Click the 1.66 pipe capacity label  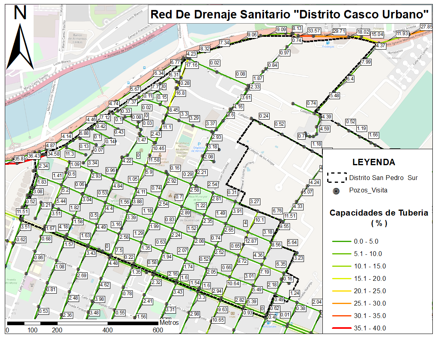pyautogui.click(x=374, y=135)
